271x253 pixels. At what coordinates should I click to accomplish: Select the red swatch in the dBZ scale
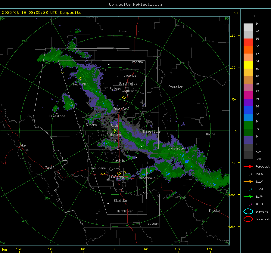pyautogui.click(x=248, y=42)
